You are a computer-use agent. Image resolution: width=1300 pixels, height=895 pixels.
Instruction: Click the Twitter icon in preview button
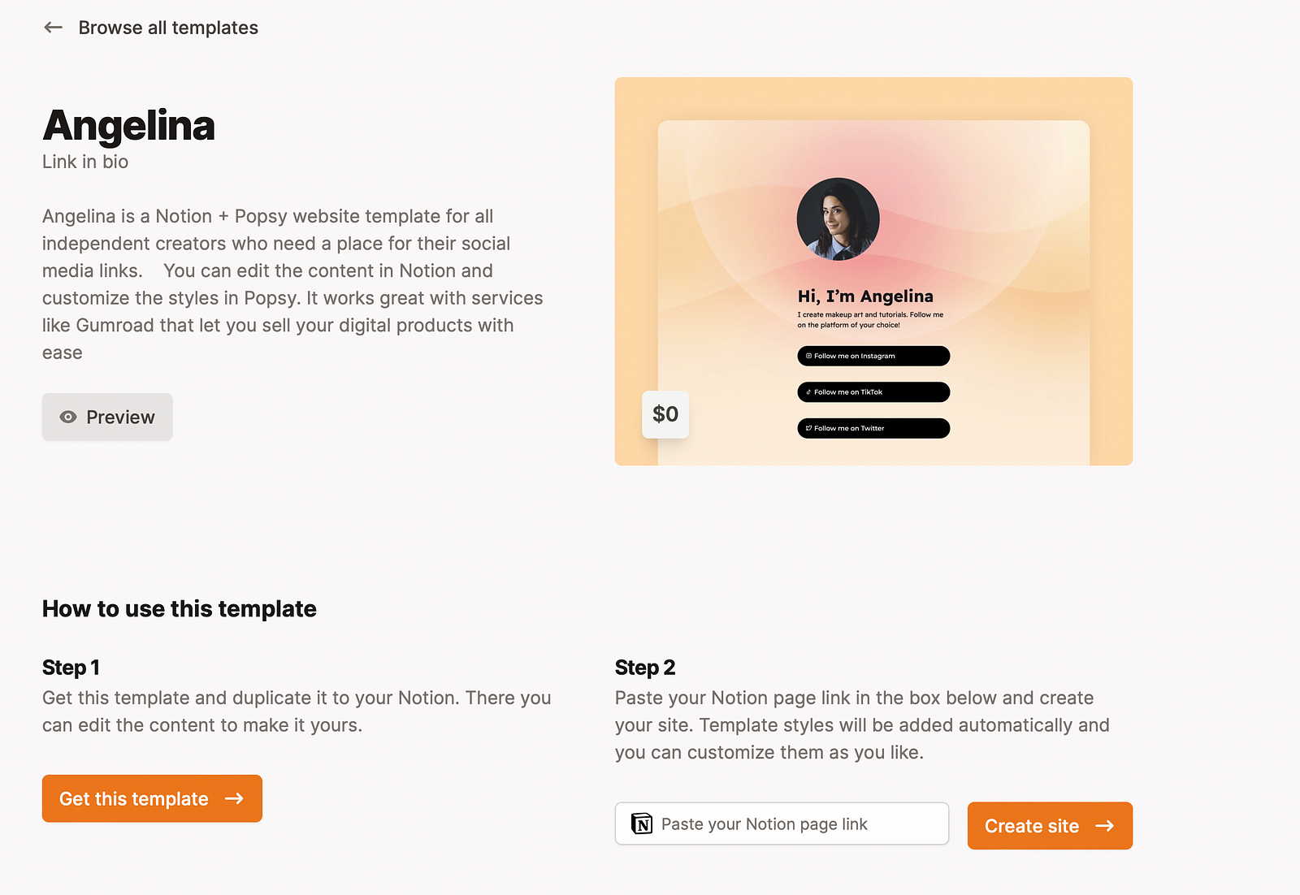tap(808, 428)
